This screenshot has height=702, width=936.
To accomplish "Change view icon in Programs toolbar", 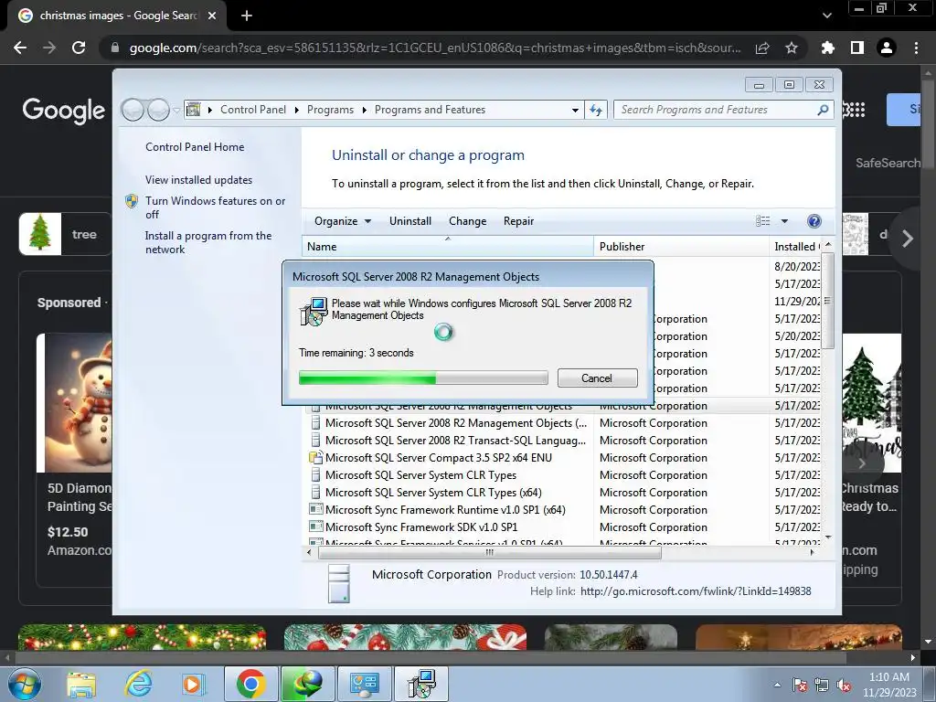I will pos(762,221).
